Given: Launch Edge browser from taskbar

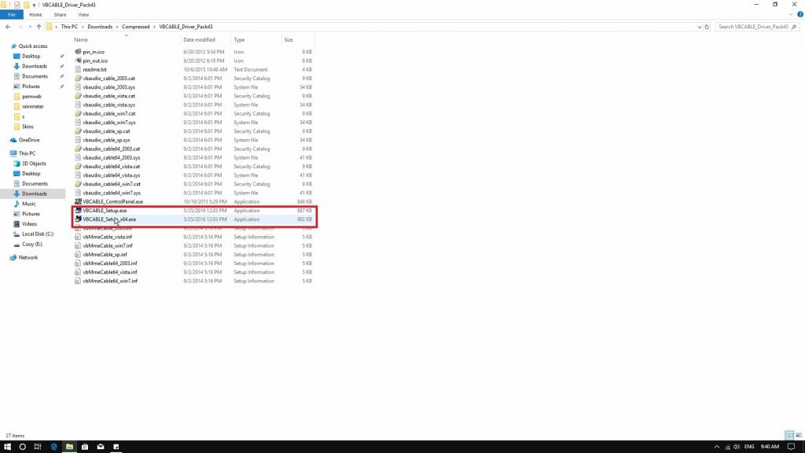Looking at the screenshot, I should [x=53, y=447].
